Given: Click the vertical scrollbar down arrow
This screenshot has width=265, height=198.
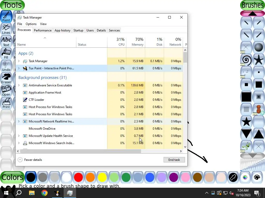Looking at the screenshot, I should (x=185, y=147).
